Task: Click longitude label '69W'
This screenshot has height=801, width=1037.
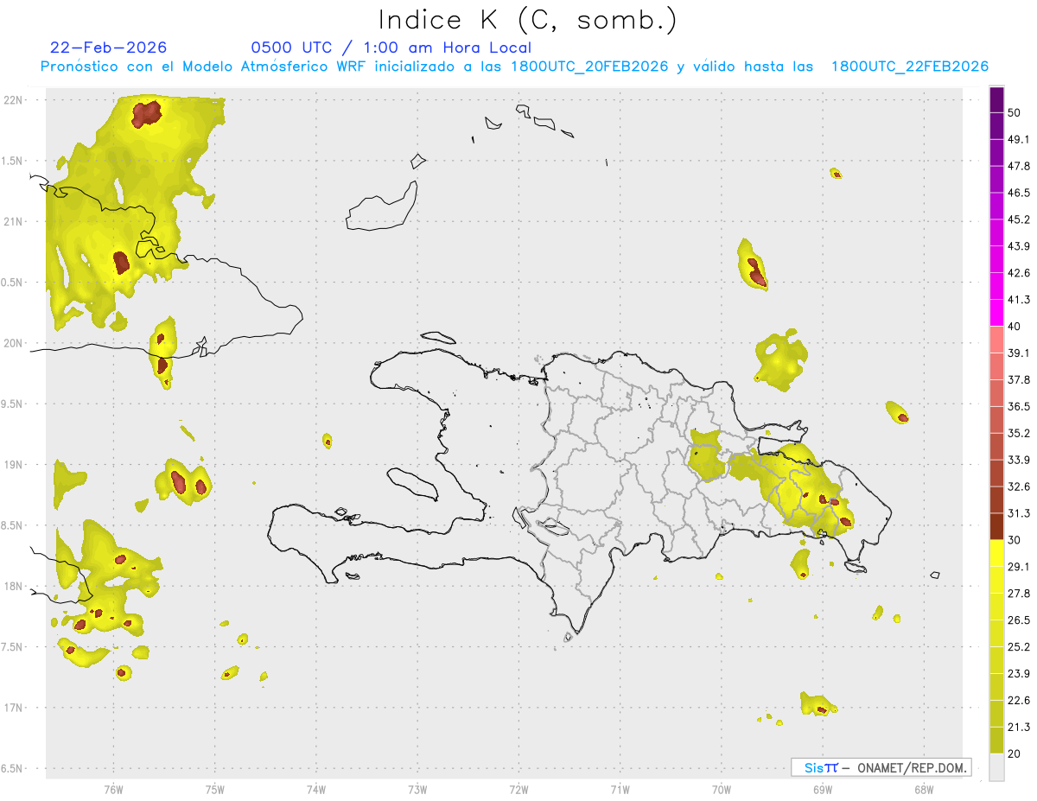Action: point(823,790)
